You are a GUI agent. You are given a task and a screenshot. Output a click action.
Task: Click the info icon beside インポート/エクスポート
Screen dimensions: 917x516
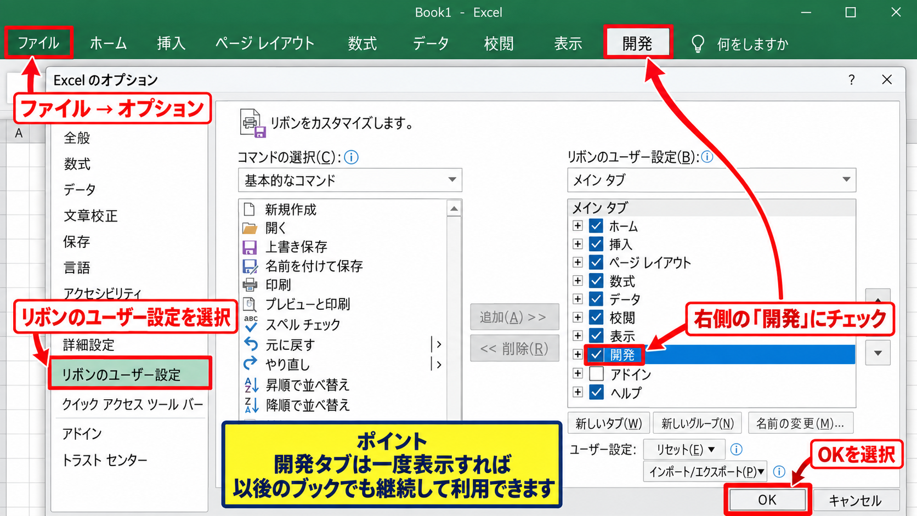coord(779,472)
